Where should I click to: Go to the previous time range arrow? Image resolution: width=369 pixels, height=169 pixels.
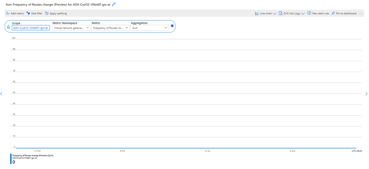(2, 94)
